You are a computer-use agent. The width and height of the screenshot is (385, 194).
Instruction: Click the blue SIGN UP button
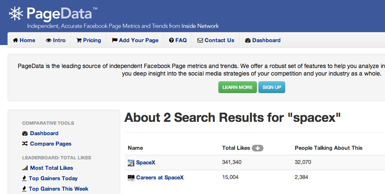tap(272, 87)
